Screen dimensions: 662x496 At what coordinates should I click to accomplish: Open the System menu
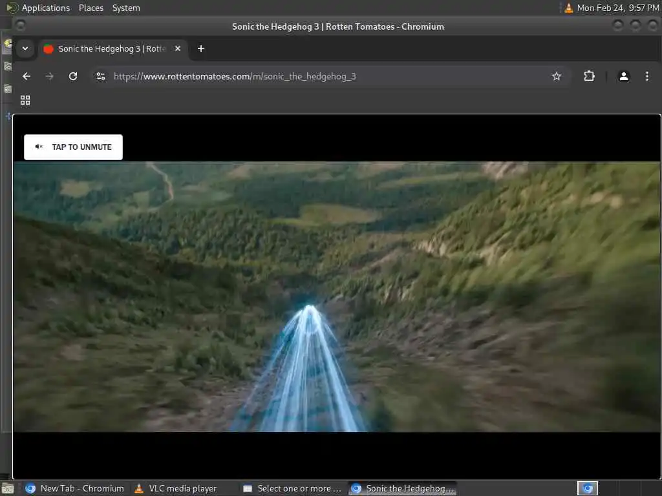[x=126, y=8]
